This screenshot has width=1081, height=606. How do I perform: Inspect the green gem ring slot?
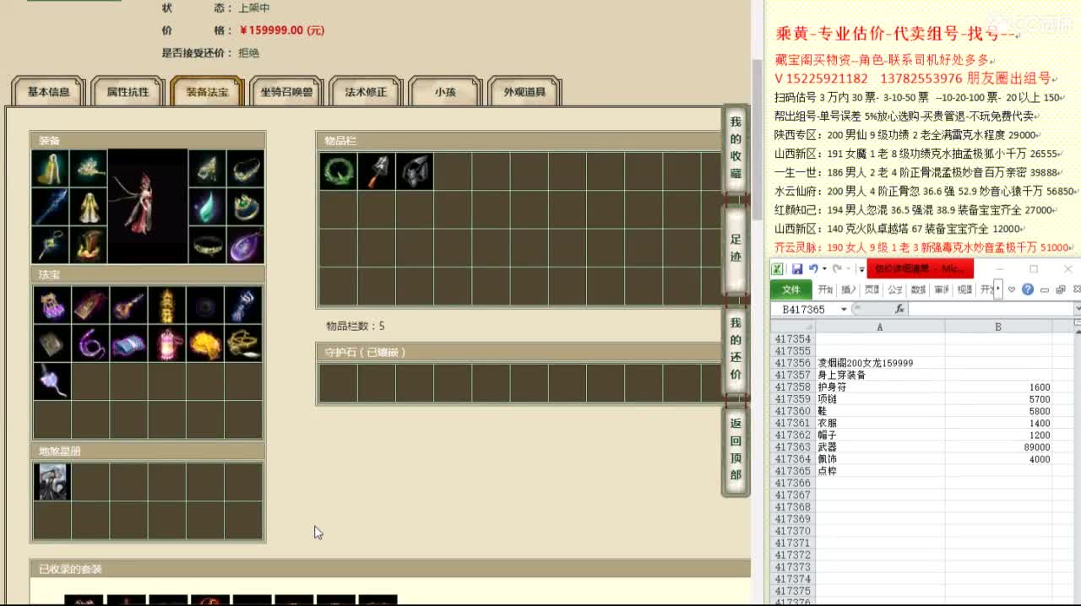tap(245, 207)
